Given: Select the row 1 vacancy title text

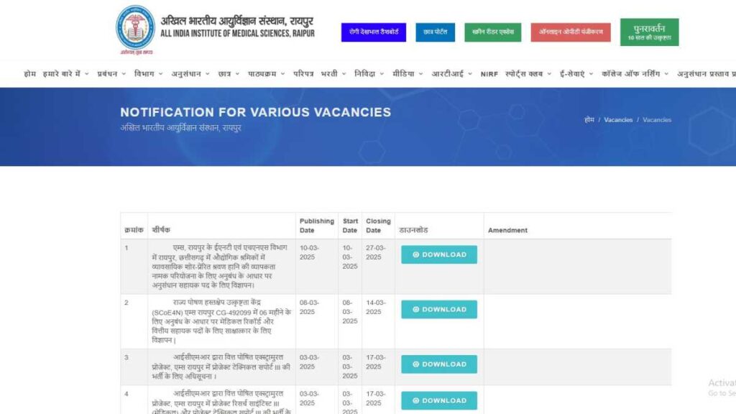Looking at the screenshot, I should tap(221, 266).
